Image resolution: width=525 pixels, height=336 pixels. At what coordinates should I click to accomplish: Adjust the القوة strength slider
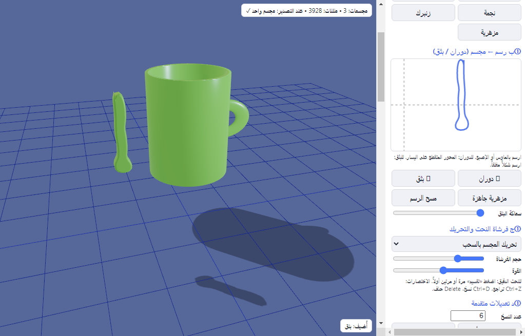[439, 270]
